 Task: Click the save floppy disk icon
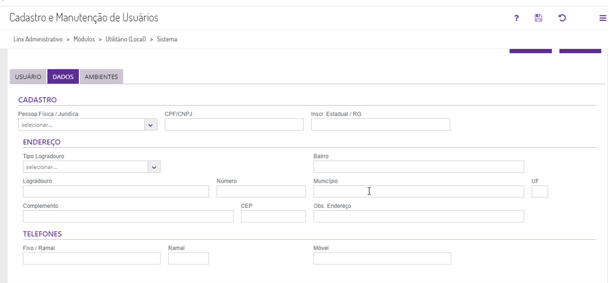click(538, 18)
